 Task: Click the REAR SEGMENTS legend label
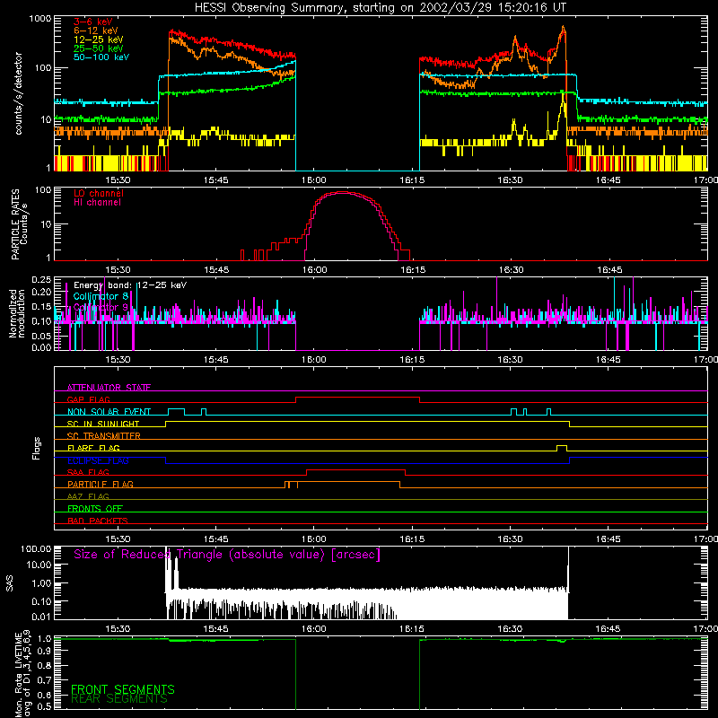click(x=119, y=699)
